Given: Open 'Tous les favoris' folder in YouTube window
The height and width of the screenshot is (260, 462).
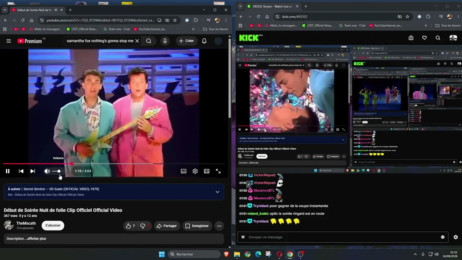Looking at the screenshot, I should (215, 29).
